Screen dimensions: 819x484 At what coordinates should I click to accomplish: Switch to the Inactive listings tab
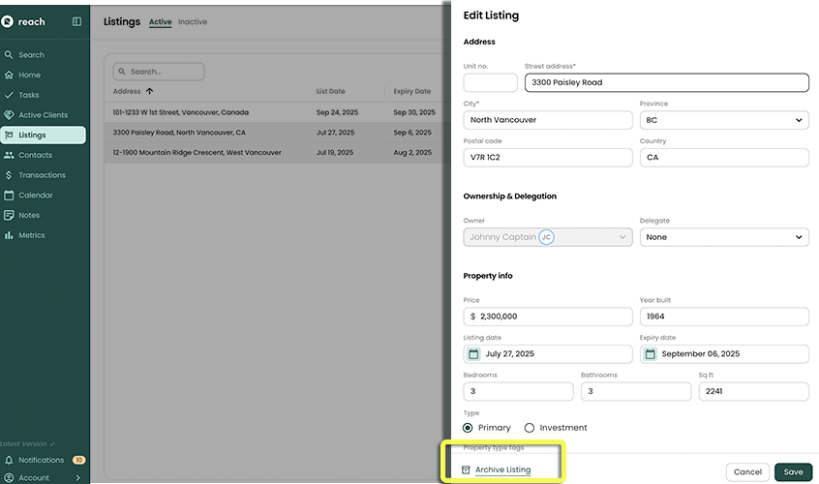[193, 22]
